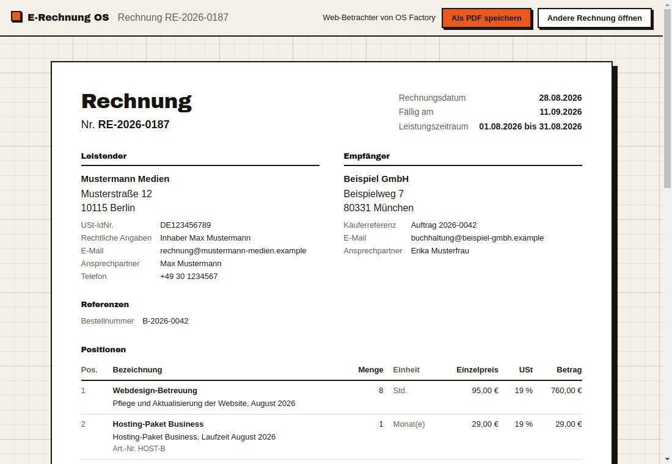Viewport: 672px width, 464px height.
Task: Click the scrollbar up arrow
Action: click(x=667, y=4)
